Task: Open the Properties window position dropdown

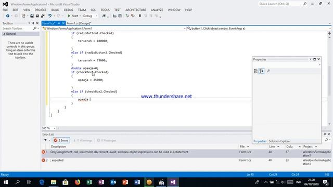Action: point(311,59)
